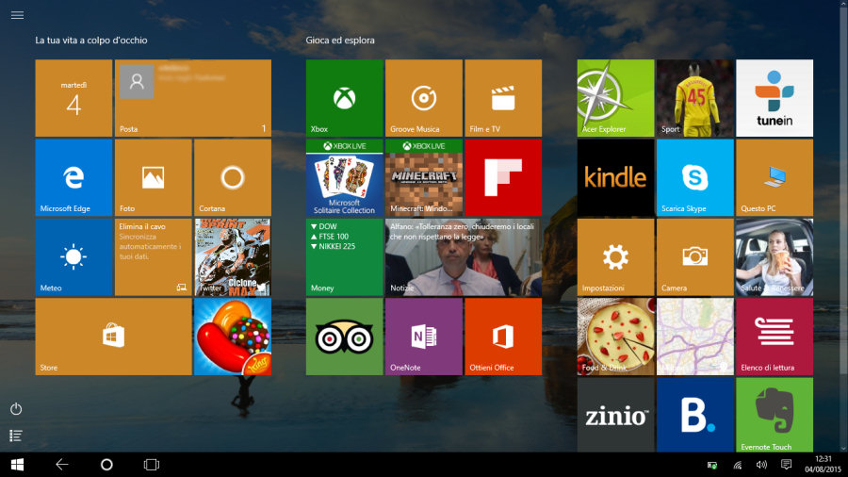Open Film e TV tile

point(503,98)
